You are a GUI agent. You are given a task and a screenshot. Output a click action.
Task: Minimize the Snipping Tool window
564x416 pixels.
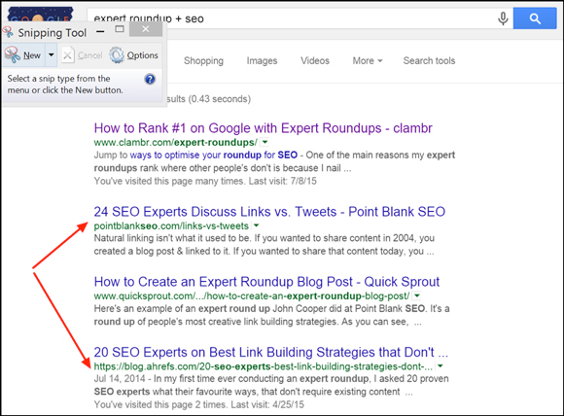[100, 32]
